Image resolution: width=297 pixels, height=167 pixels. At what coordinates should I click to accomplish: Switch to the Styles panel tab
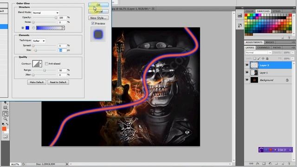click(277, 11)
